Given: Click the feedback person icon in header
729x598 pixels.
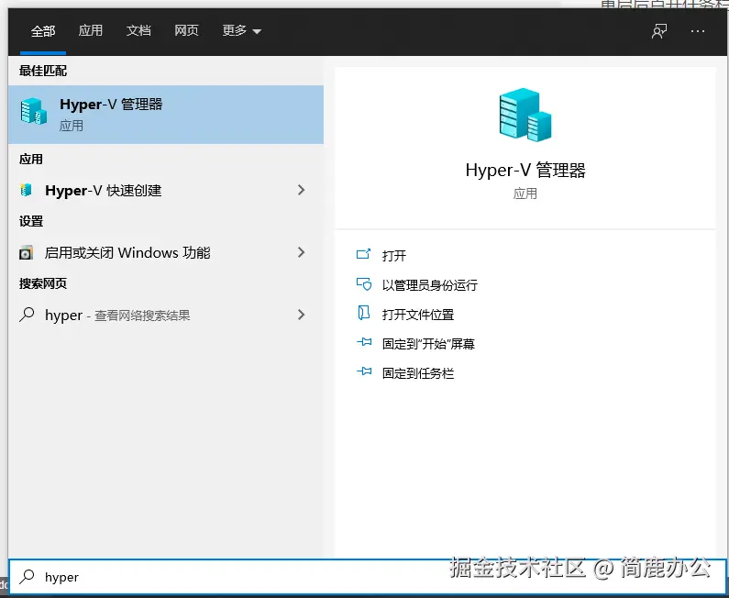Looking at the screenshot, I should [x=659, y=31].
